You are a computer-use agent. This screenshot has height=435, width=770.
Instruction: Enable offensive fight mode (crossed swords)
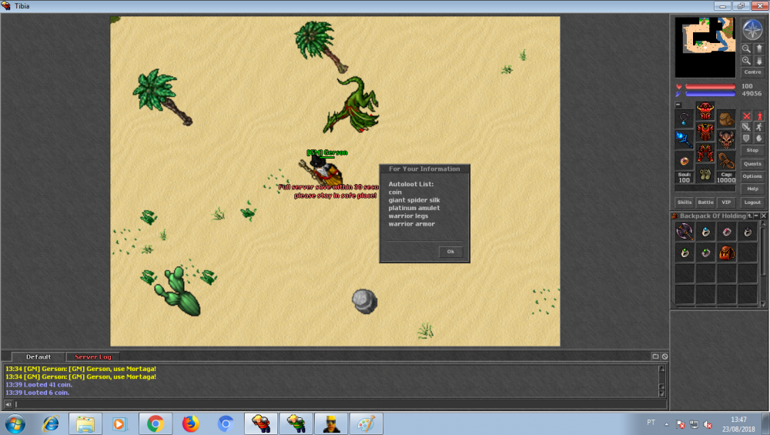(747, 115)
